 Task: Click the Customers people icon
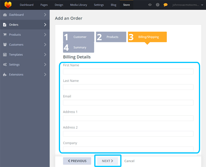[x=5, y=45]
